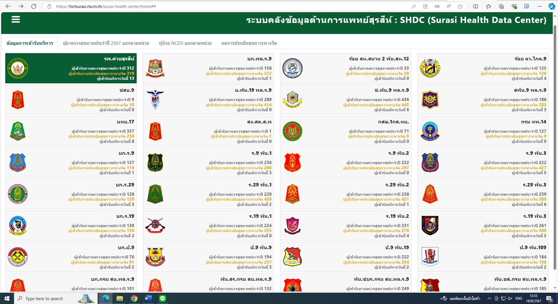Open ผลการประเมินสุขภาวะทางจิต tab
The image size is (558, 304).
249,43
